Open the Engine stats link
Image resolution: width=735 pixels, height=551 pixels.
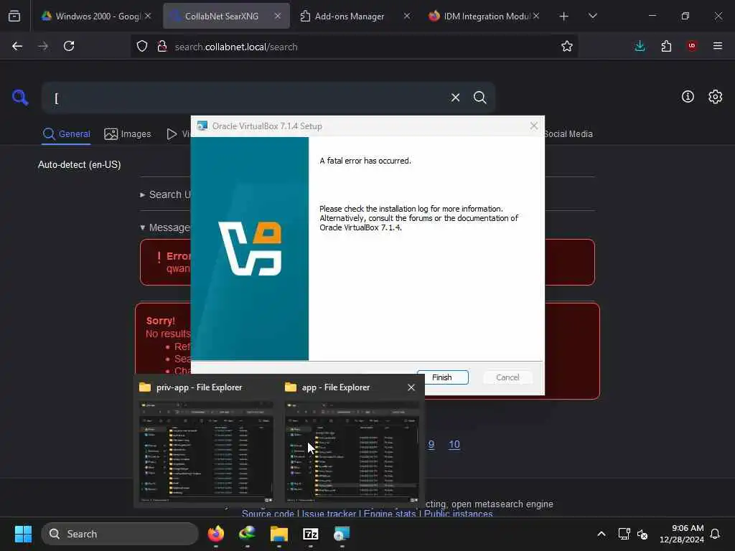tap(390, 514)
